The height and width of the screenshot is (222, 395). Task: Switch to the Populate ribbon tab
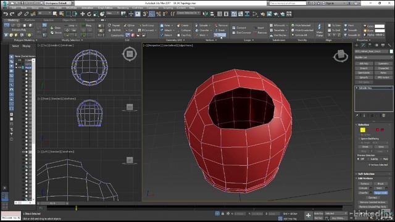coord(89,20)
